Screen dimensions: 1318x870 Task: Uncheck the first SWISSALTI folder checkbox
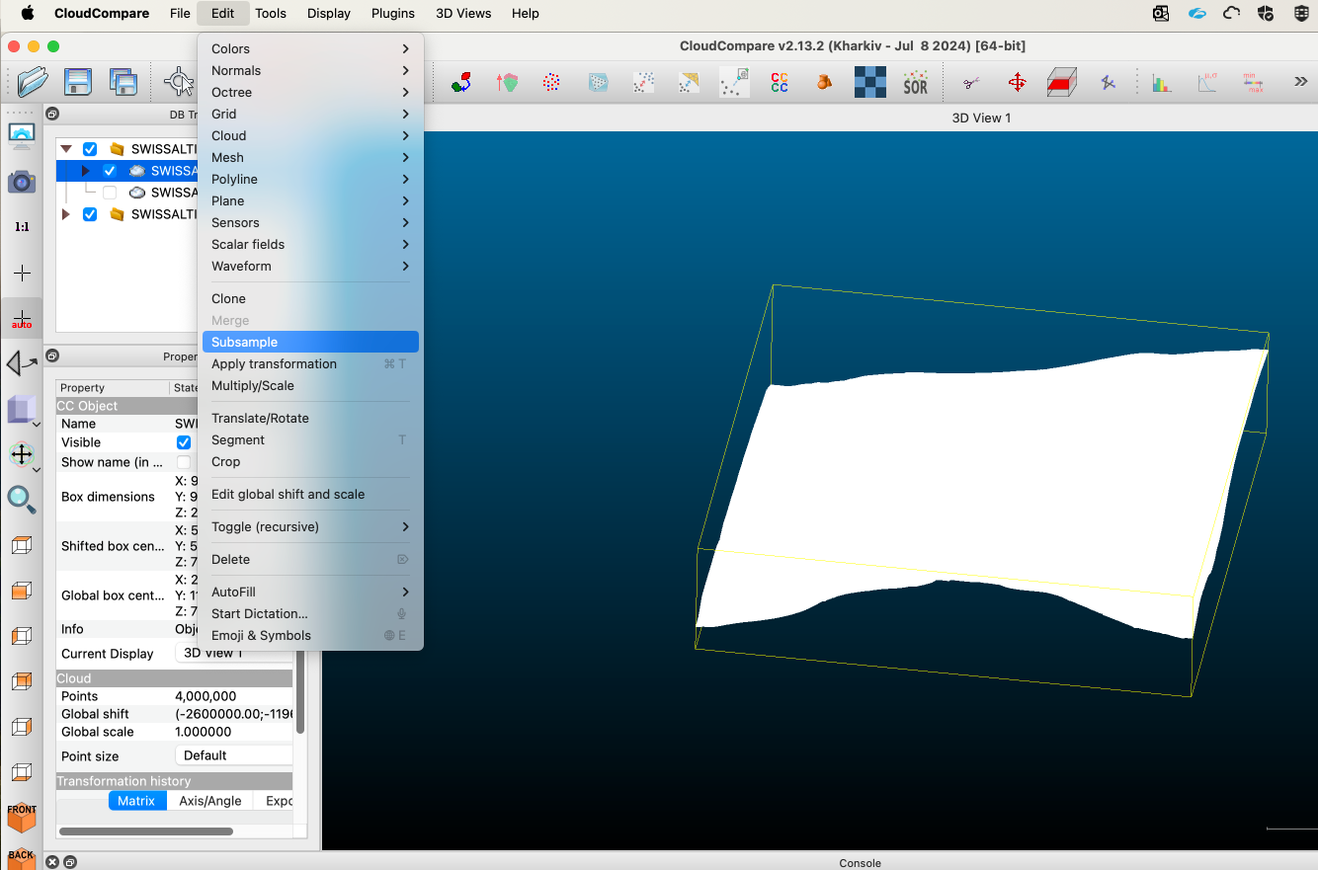(90, 149)
